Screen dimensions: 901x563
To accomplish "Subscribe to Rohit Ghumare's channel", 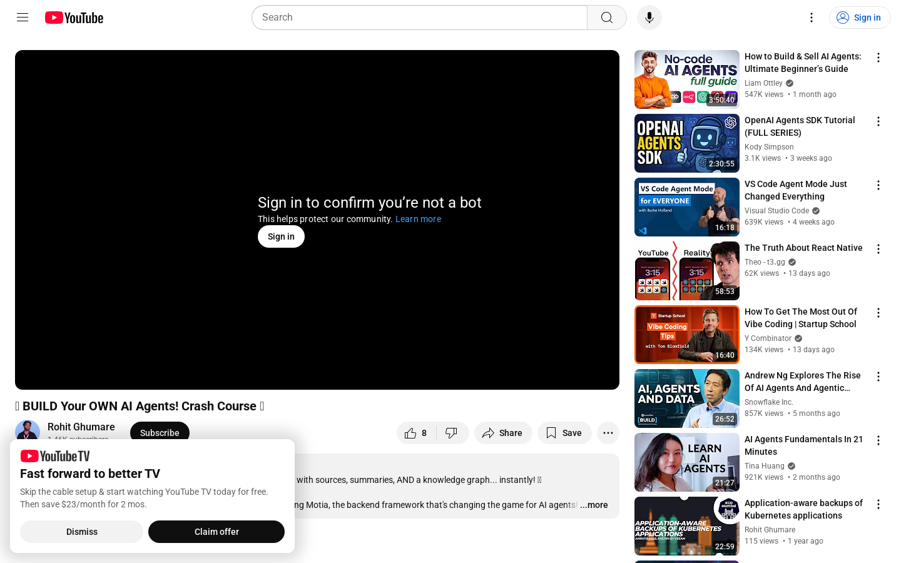I will [x=160, y=433].
